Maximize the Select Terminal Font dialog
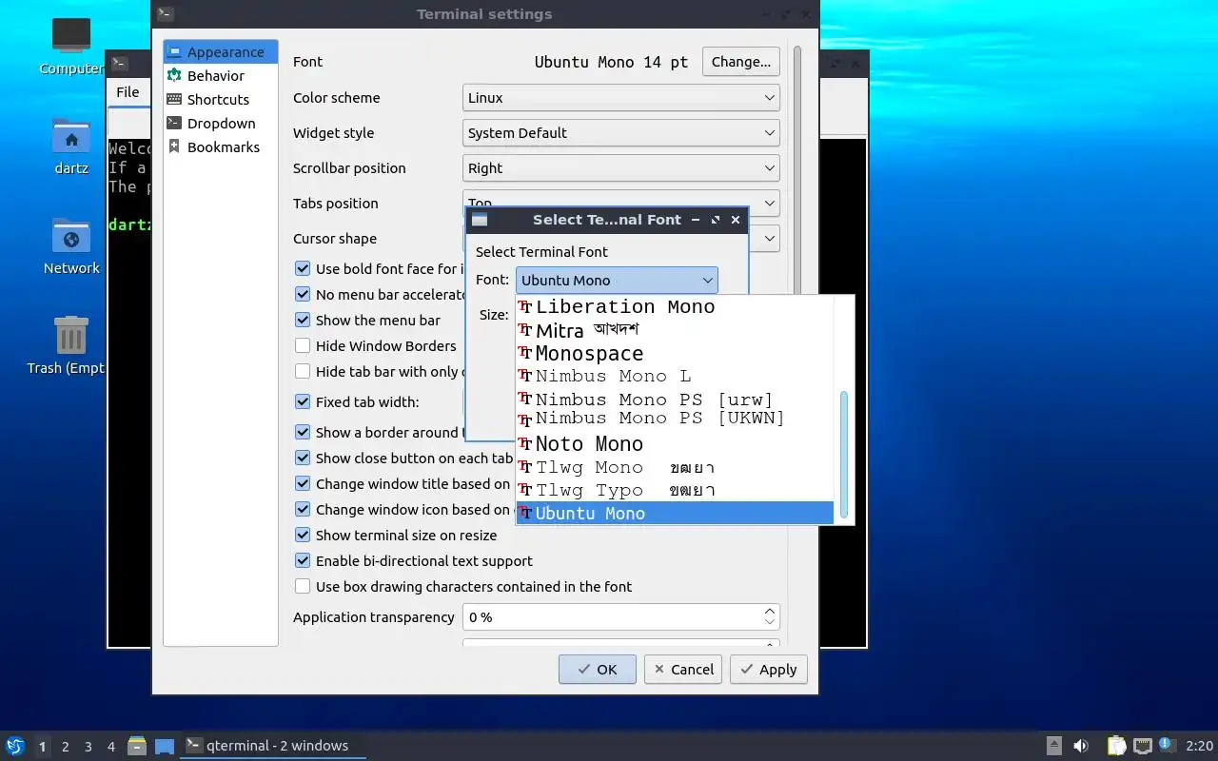Image resolution: width=1218 pixels, height=761 pixels. (716, 220)
